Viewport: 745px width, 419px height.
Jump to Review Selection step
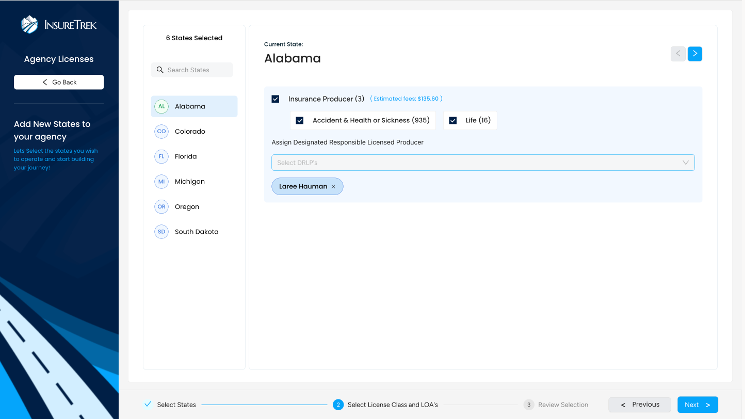click(562, 405)
